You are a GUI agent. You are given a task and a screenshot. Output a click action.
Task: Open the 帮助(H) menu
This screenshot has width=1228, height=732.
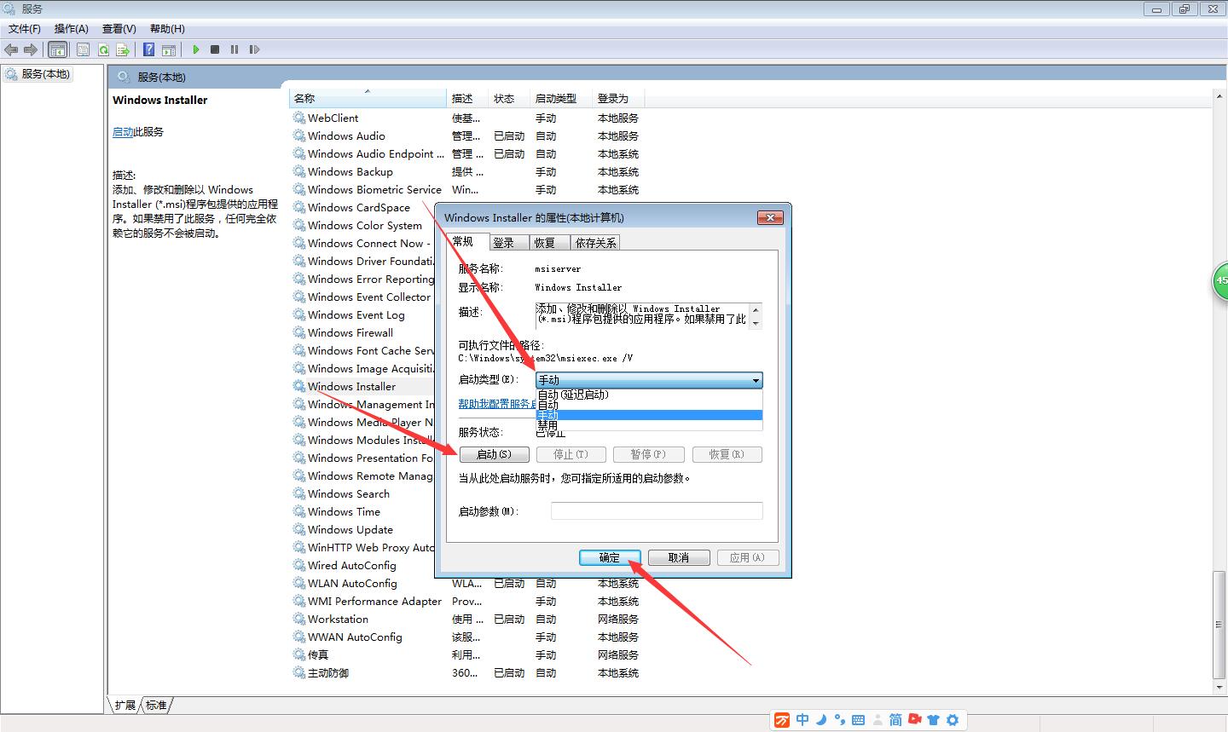tap(167, 29)
